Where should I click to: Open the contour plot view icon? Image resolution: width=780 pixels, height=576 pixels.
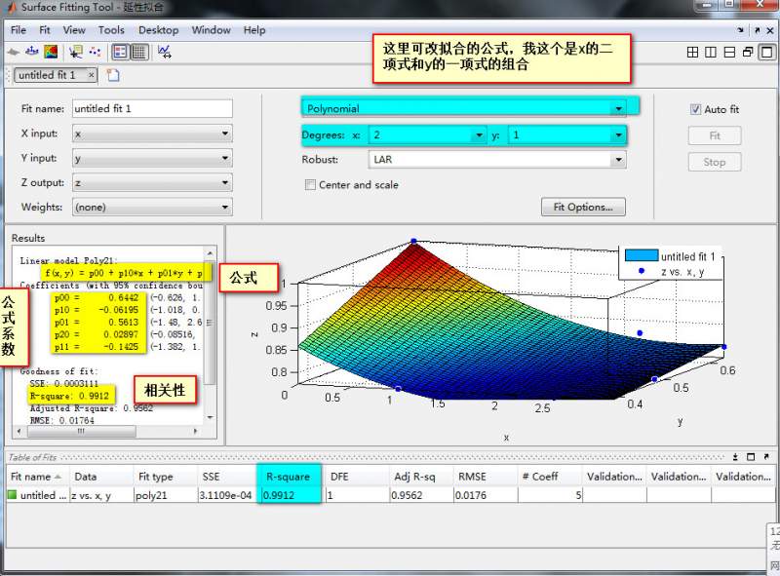51,52
